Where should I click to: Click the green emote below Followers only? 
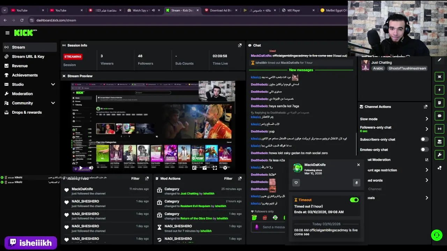point(254,218)
